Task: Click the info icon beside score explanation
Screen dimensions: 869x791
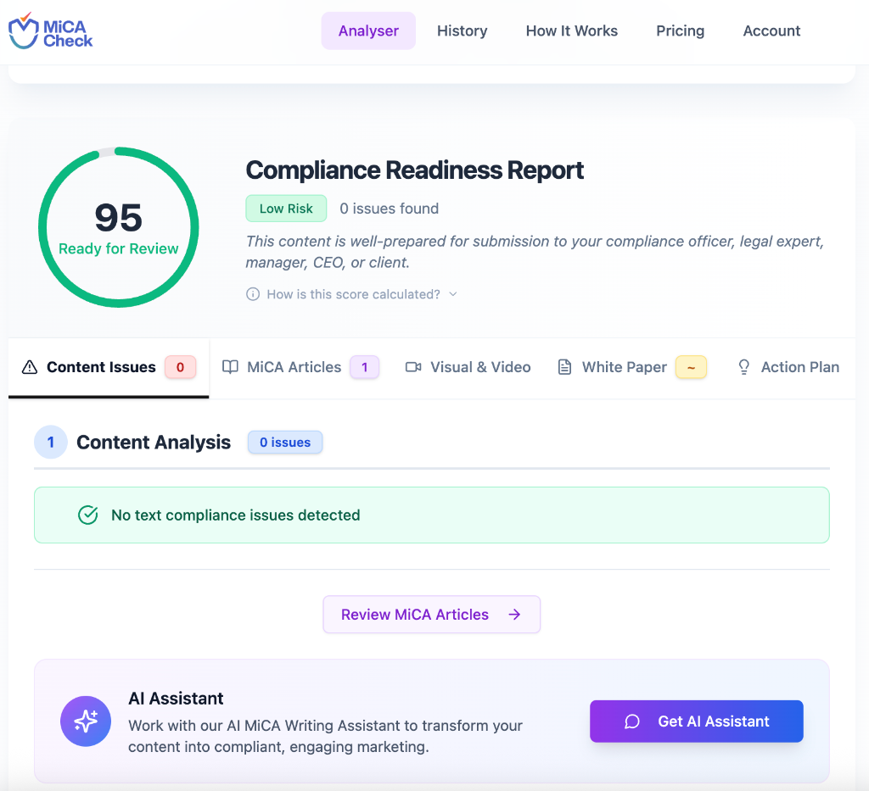Action: [x=253, y=294]
